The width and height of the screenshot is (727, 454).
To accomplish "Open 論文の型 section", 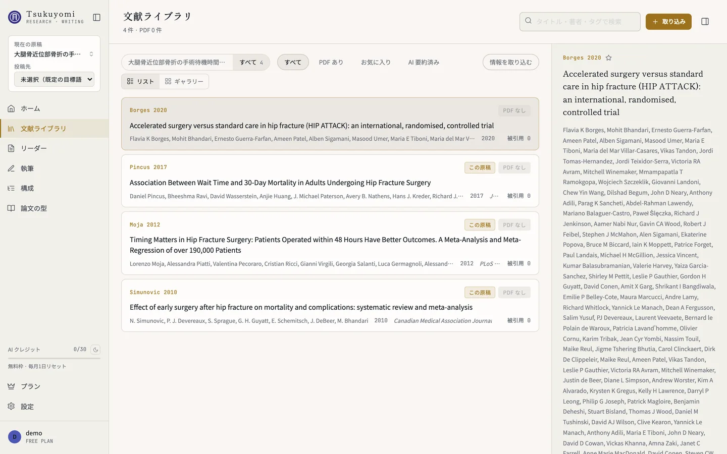I will coord(55,208).
